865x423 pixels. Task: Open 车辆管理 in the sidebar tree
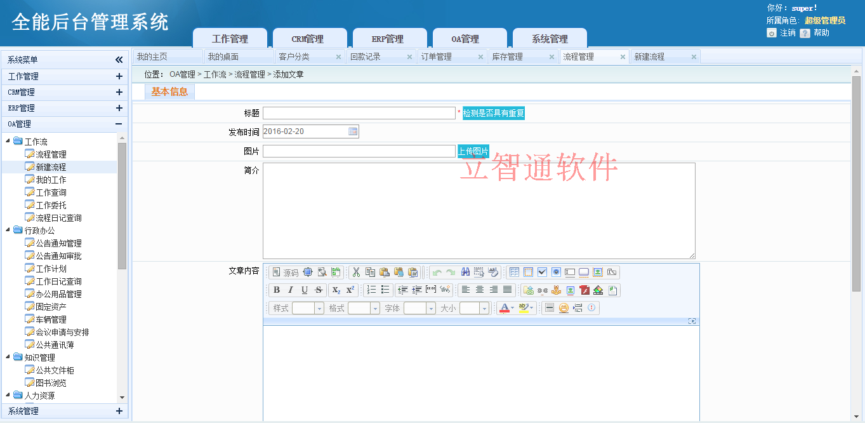(x=51, y=319)
